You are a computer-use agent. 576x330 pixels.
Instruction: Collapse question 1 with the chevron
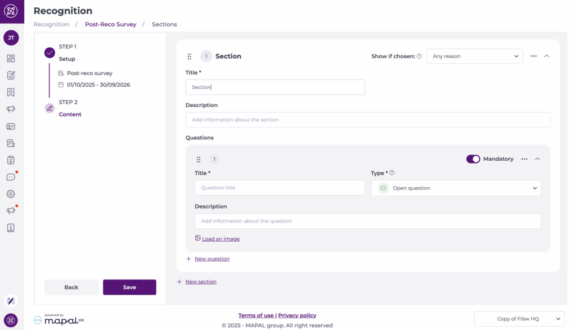coord(537,159)
